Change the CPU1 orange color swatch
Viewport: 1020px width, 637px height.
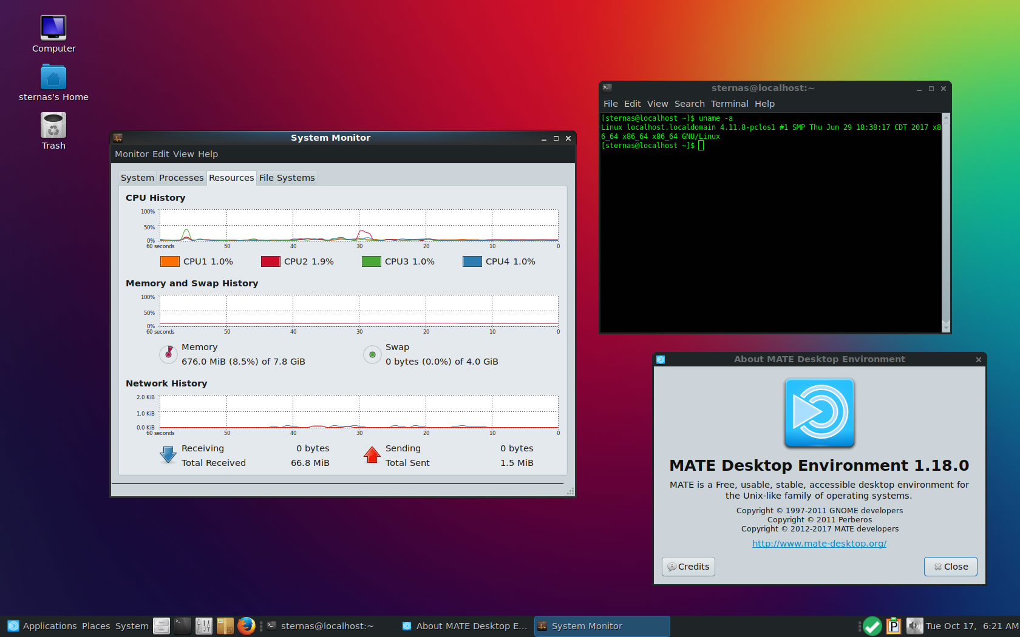tap(170, 261)
